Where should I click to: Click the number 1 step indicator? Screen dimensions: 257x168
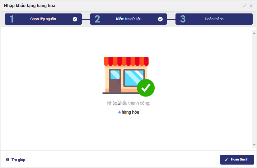point(12,19)
